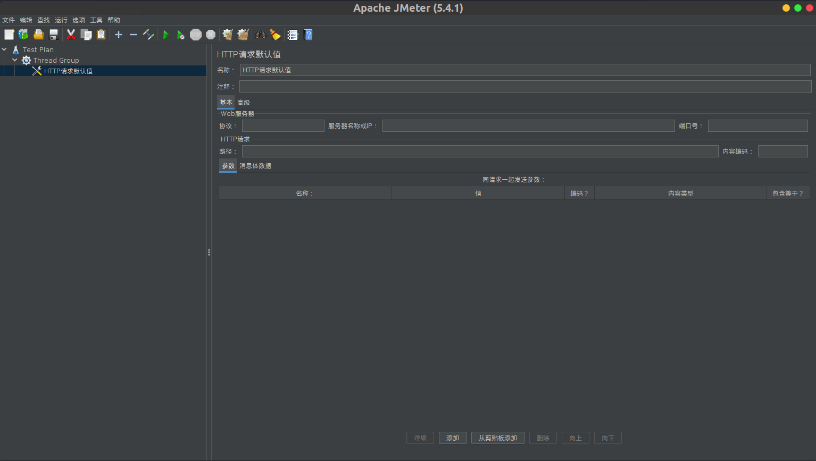Open the 查找 menu
Screen dimensions: 816x461
(x=44, y=20)
